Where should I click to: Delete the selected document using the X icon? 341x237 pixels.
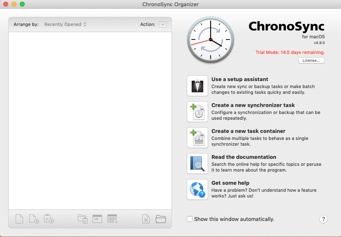[x=146, y=219]
